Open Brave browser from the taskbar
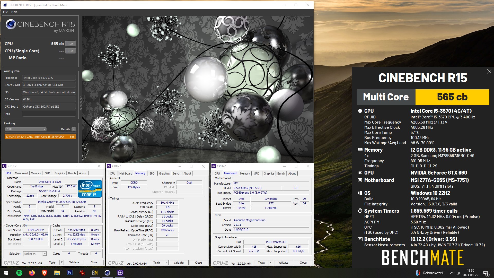494x278 pixels. click(45, 273)
